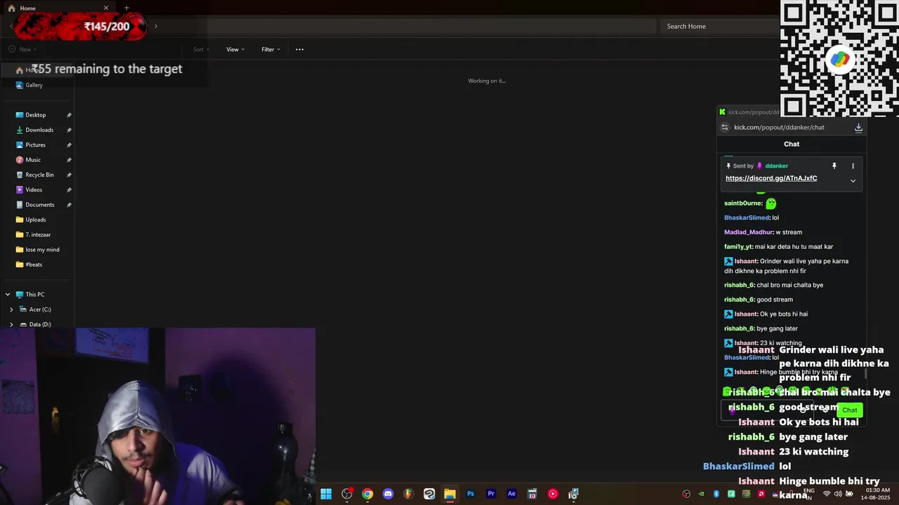Open See more (three dots) Explorer menu

[300, 49]
